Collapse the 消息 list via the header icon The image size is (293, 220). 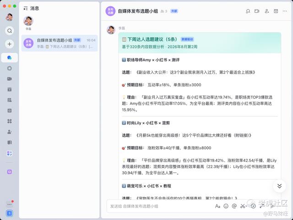26,8
